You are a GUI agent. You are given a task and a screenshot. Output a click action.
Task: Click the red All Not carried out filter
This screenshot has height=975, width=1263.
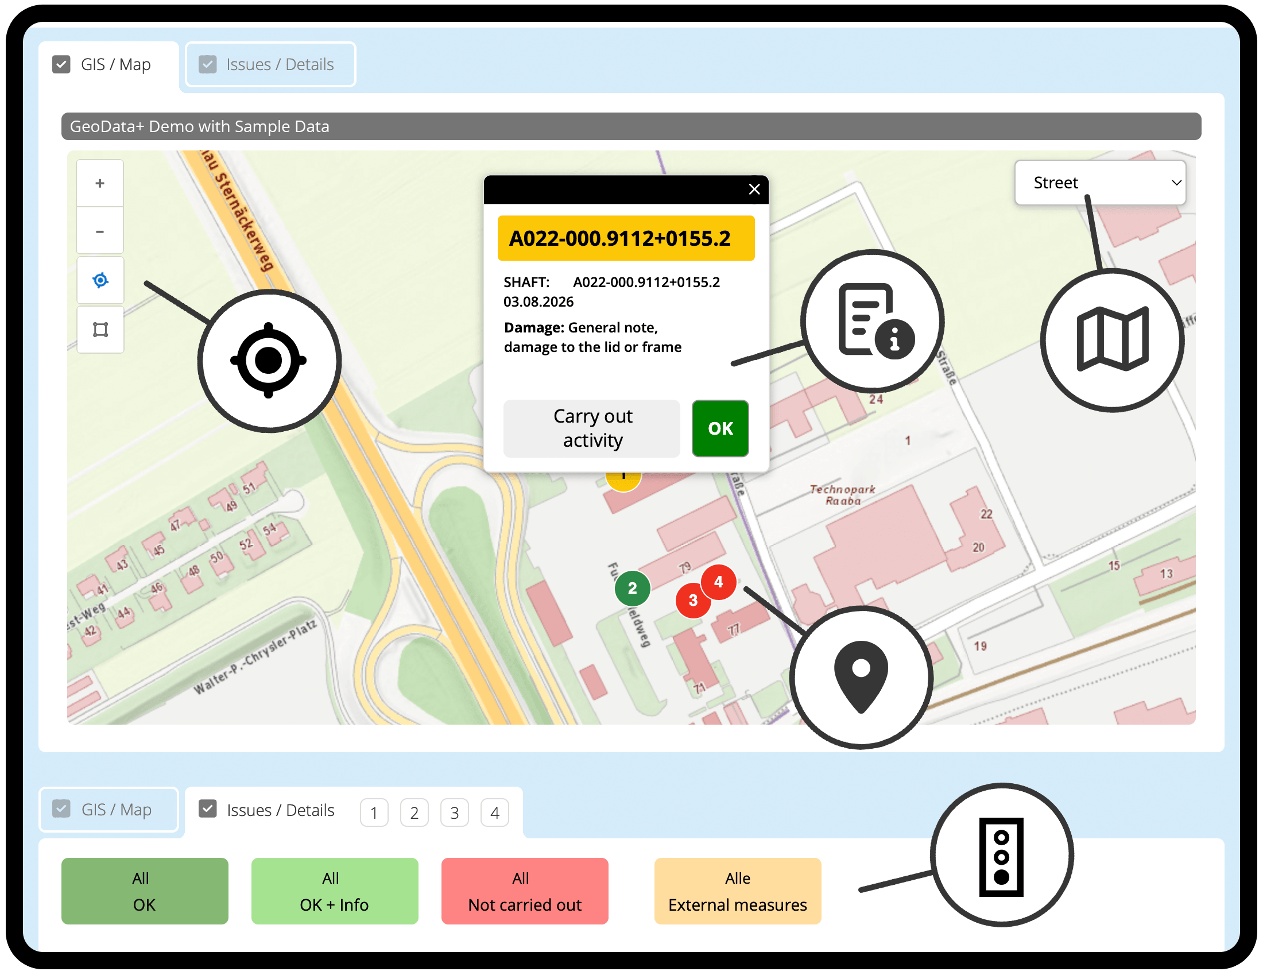[x=524, y=891]
